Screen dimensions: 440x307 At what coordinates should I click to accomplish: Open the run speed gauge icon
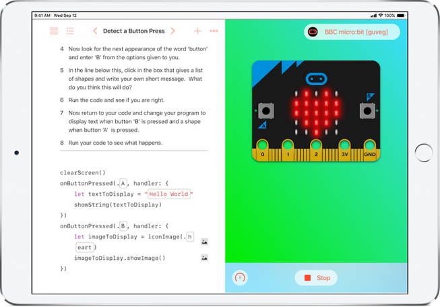point(241,277)
